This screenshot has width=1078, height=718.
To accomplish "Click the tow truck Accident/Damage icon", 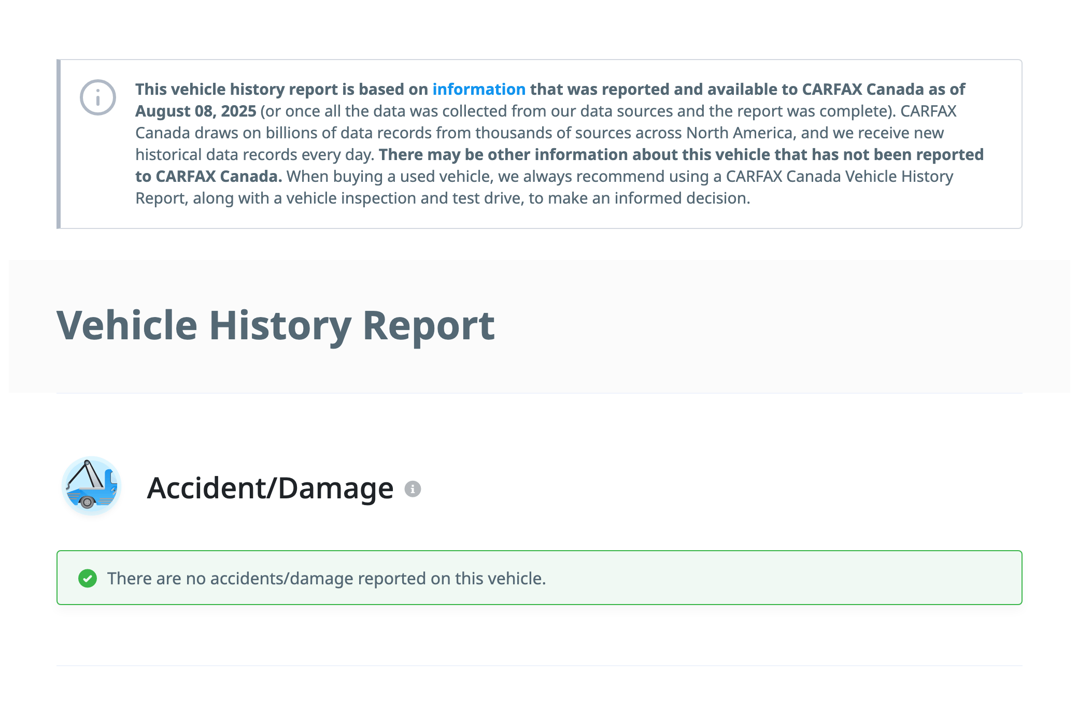I will (x=92, y=486).
